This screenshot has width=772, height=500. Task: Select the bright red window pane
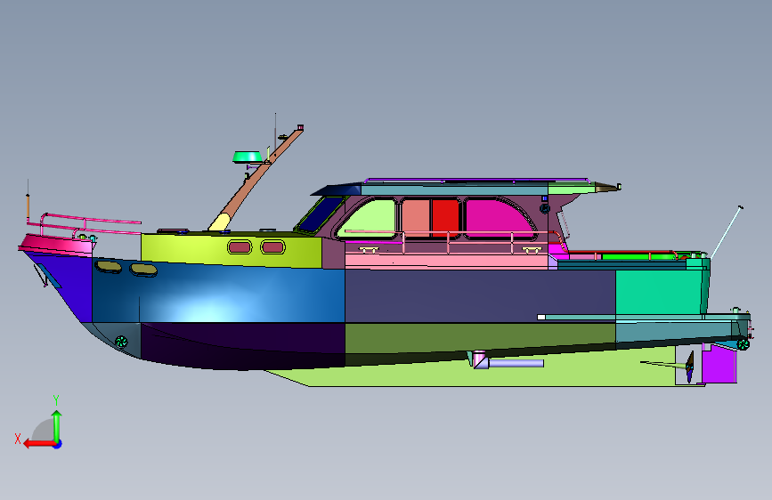pos(446,217)
